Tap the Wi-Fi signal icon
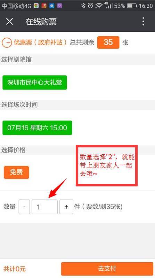This screenshot has height=278, width=155. (99, 6)
